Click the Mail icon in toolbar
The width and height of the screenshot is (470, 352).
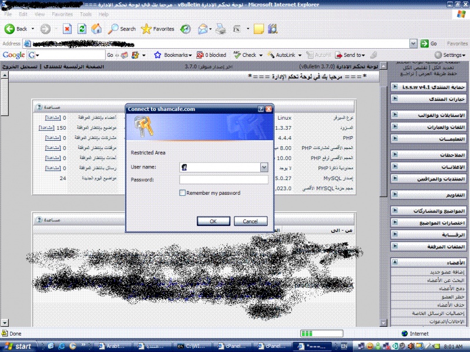point(203,28)
